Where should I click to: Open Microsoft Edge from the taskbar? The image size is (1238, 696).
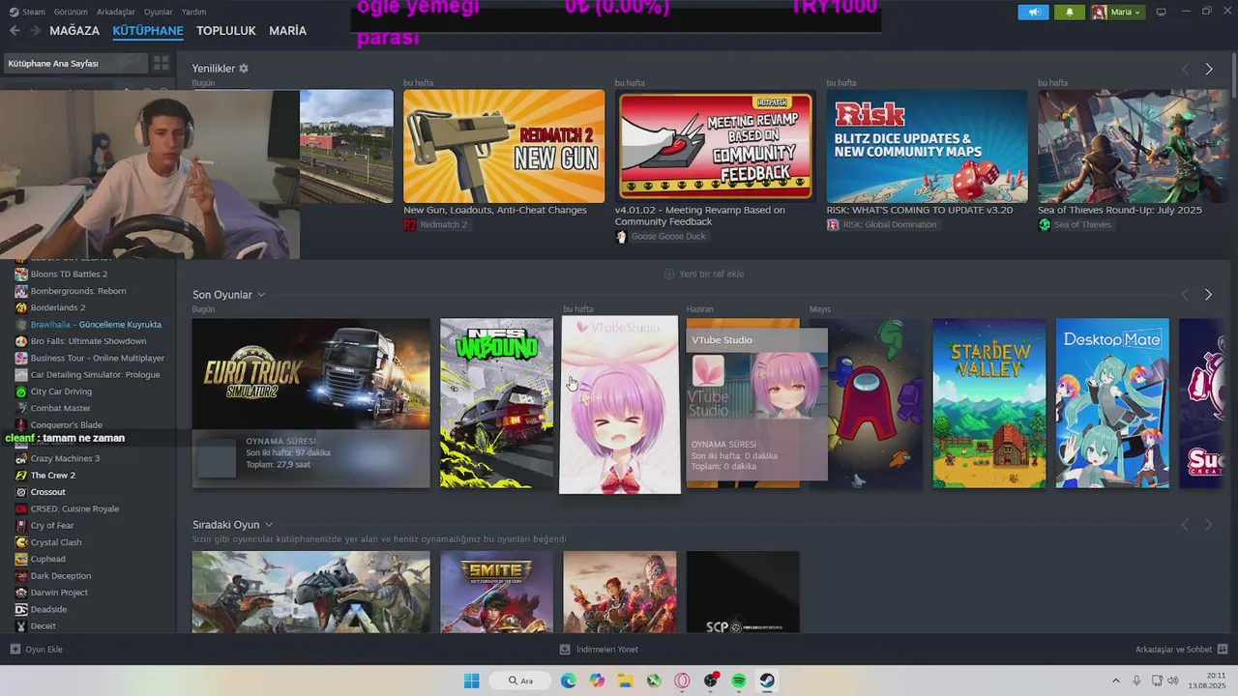click(569, 681)
